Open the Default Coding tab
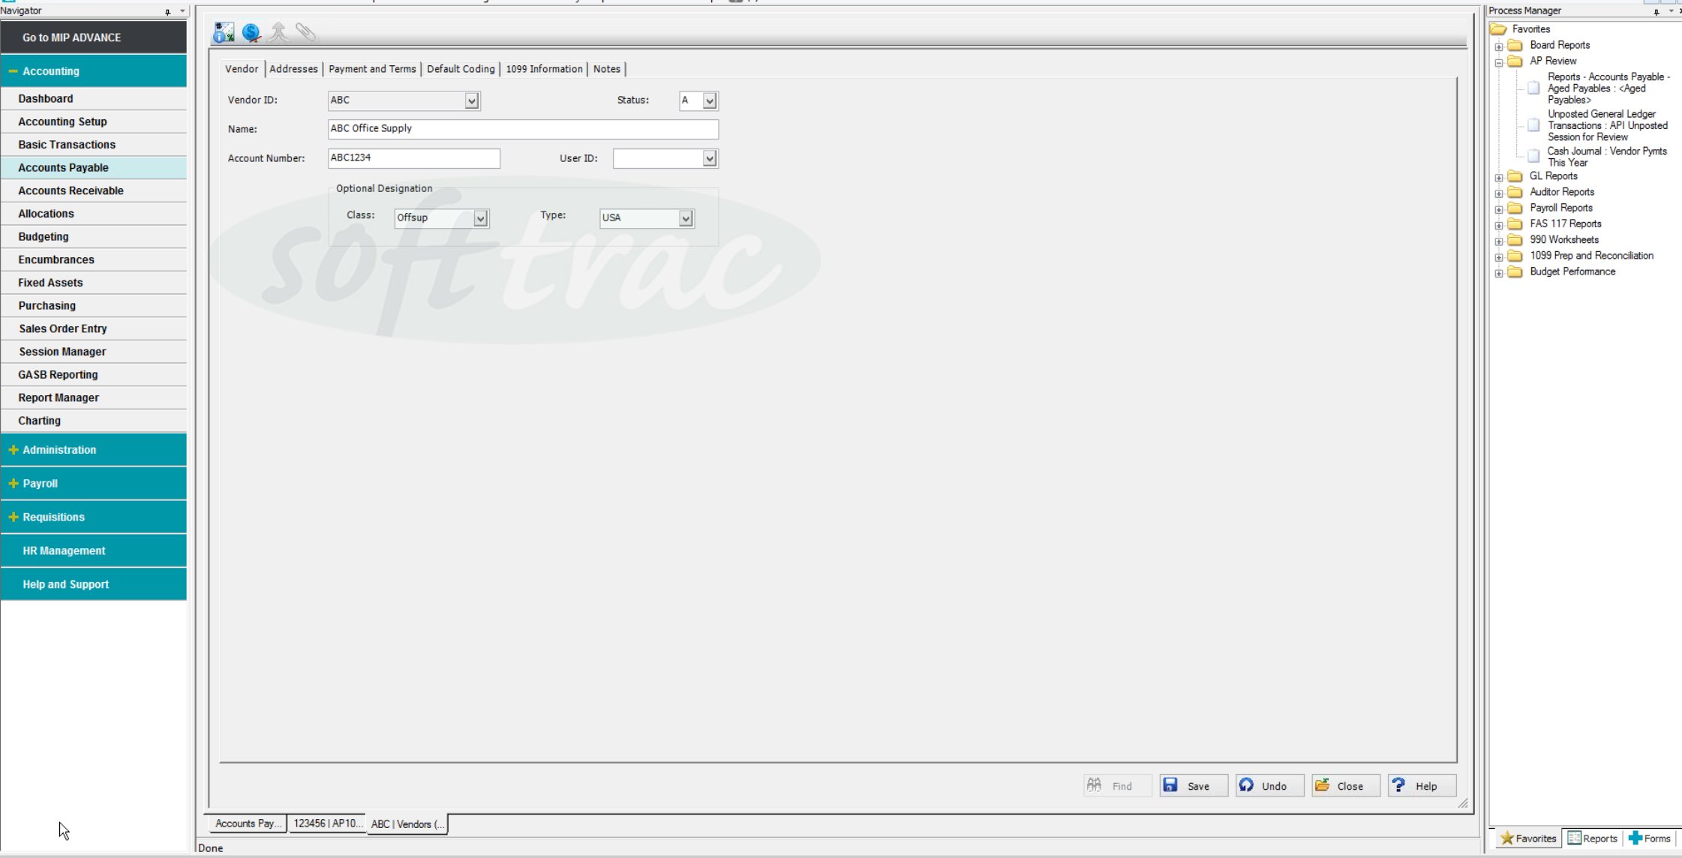1682x858 pixels. click(461, 69)
